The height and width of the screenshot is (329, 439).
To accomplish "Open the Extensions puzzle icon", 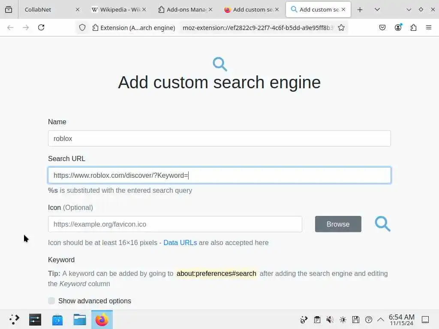I will (413, 27).
